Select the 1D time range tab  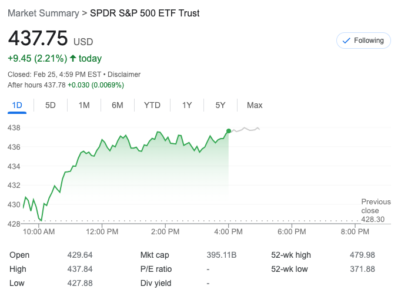(x=17, y=105)
